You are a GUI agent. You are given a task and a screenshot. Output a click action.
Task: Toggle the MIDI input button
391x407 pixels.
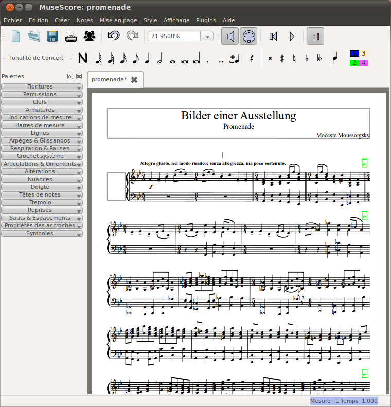(248, 36)
